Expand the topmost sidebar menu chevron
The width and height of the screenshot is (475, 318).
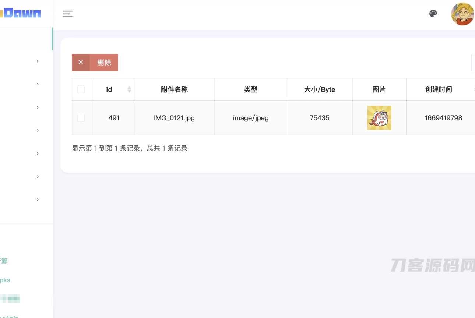[x=38, y=61]
